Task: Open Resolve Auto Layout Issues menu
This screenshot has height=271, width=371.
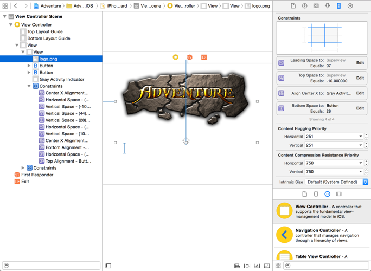Action: [257, 266]
